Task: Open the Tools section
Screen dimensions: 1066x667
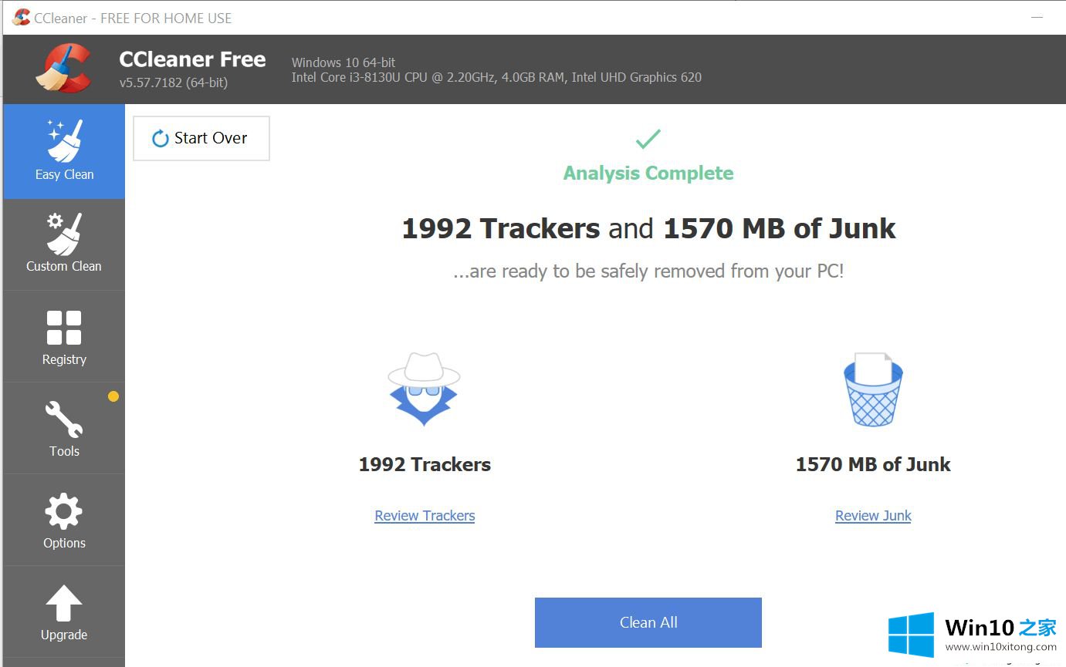Action: point(64,429)
